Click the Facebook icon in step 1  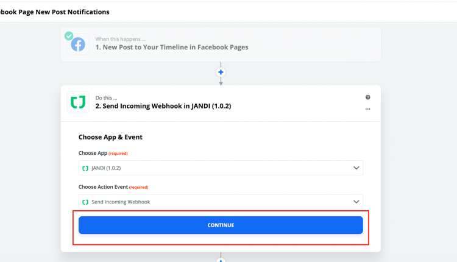coord(78,44)
